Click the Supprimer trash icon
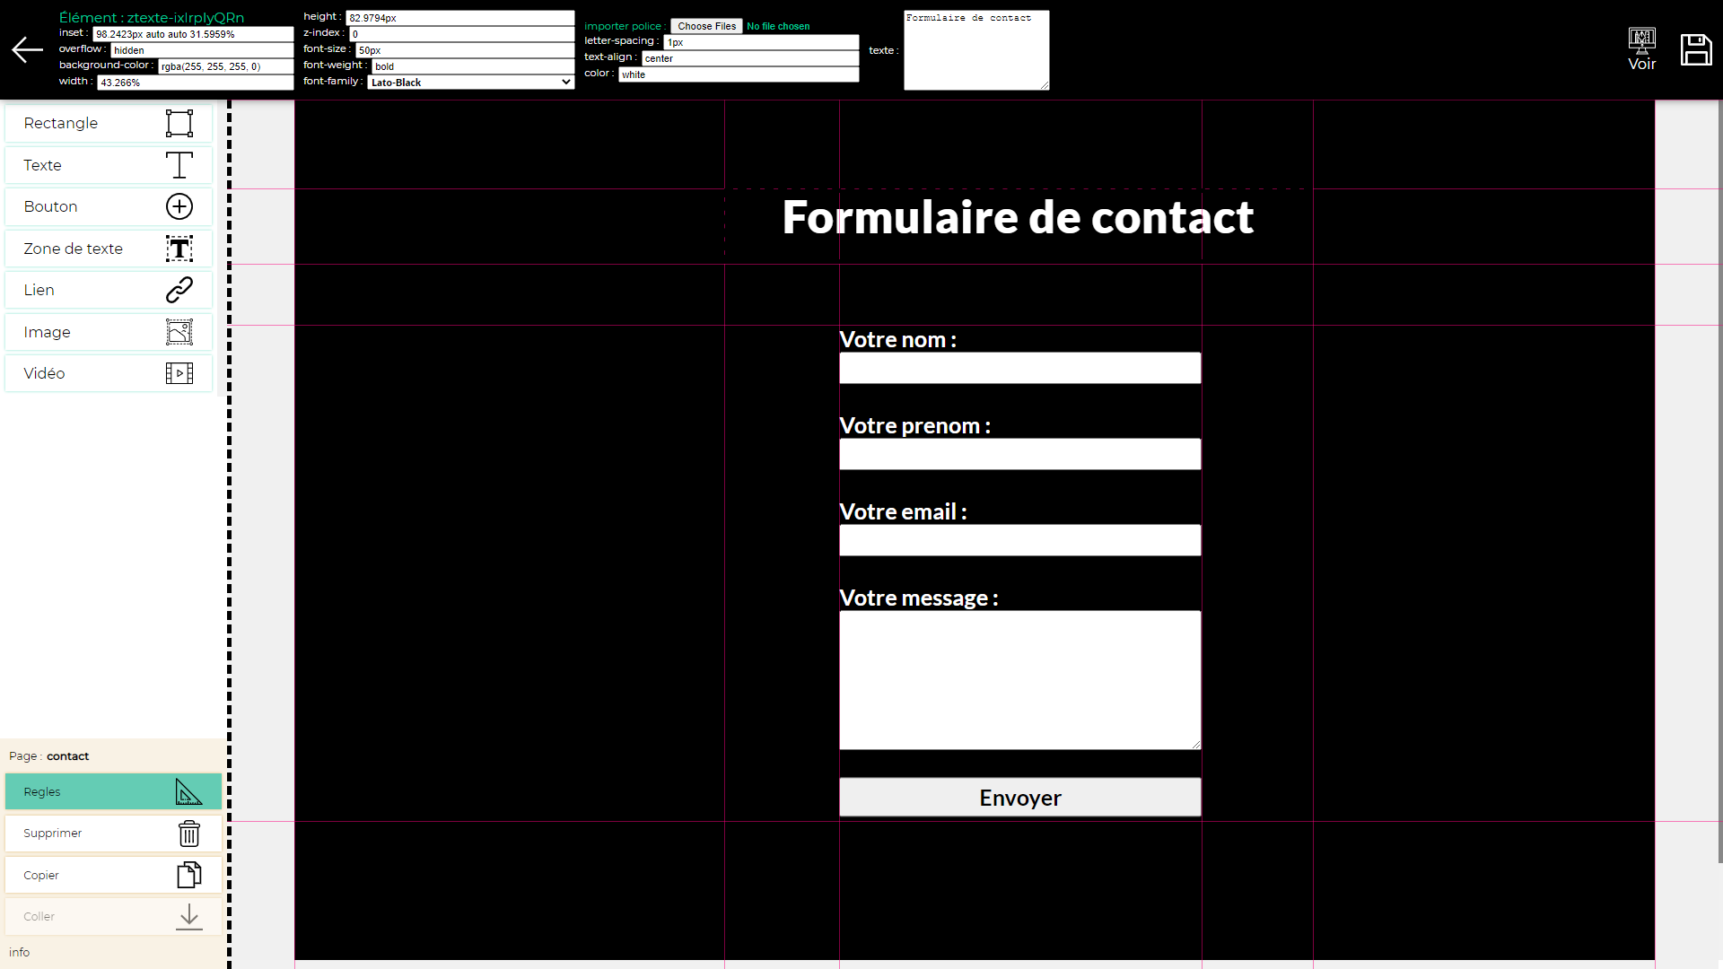Screen dimensions: 1723x969 (188, 833)
